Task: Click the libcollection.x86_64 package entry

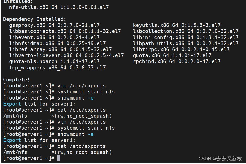Action: point(186,31)
